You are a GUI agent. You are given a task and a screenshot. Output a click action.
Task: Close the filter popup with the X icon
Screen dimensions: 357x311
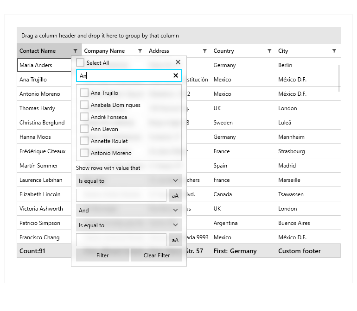tap(178, 62)
